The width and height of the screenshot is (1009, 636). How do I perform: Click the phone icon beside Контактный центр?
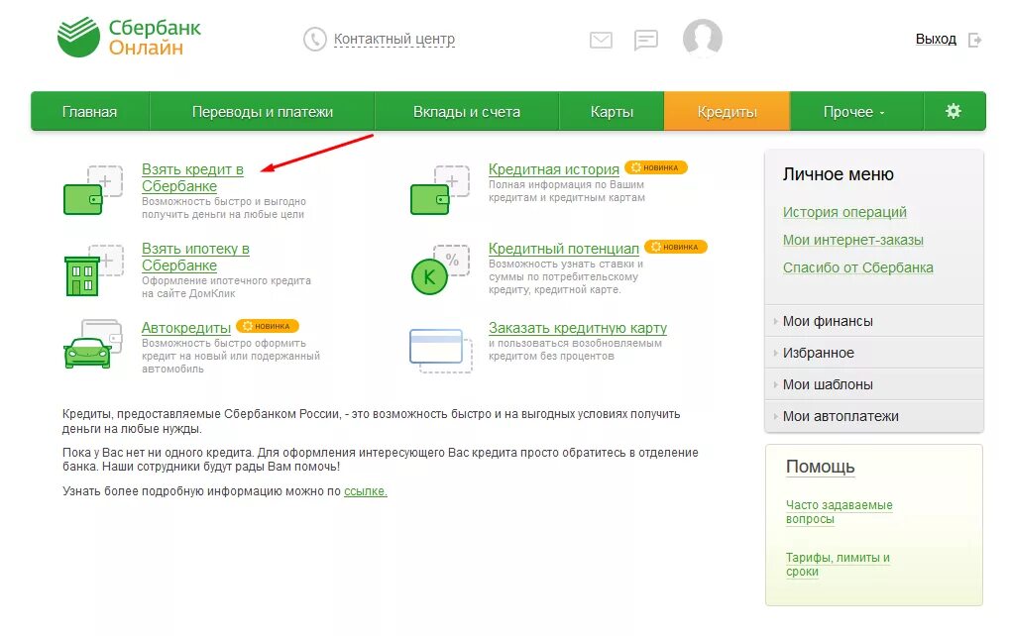click(314, 40)
